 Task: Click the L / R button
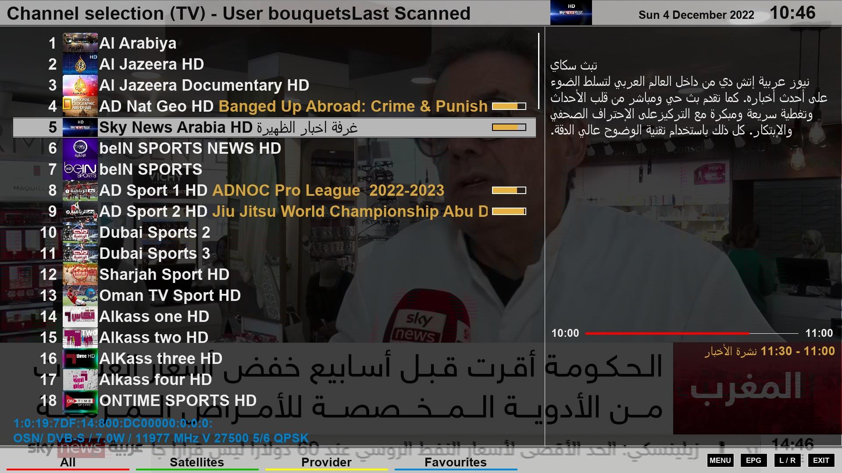787,460
